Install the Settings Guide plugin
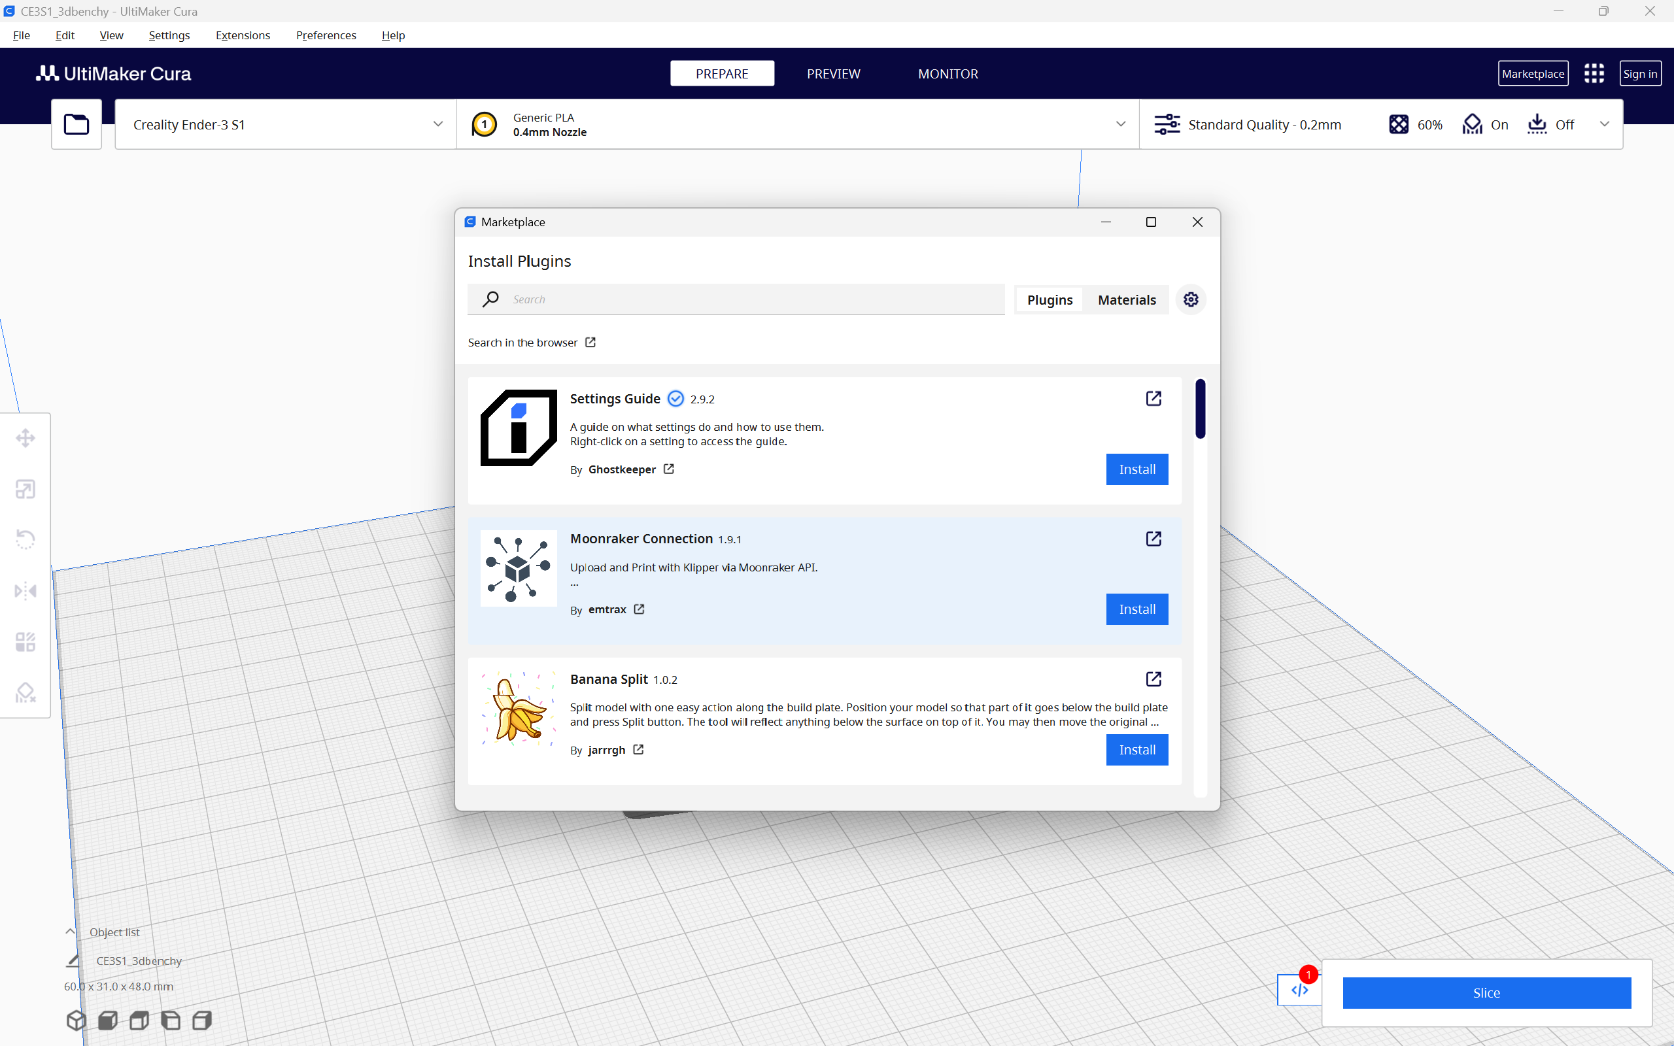Image resolution: width=1674 pixels, height=1046 pixels. coord(1136,469)
